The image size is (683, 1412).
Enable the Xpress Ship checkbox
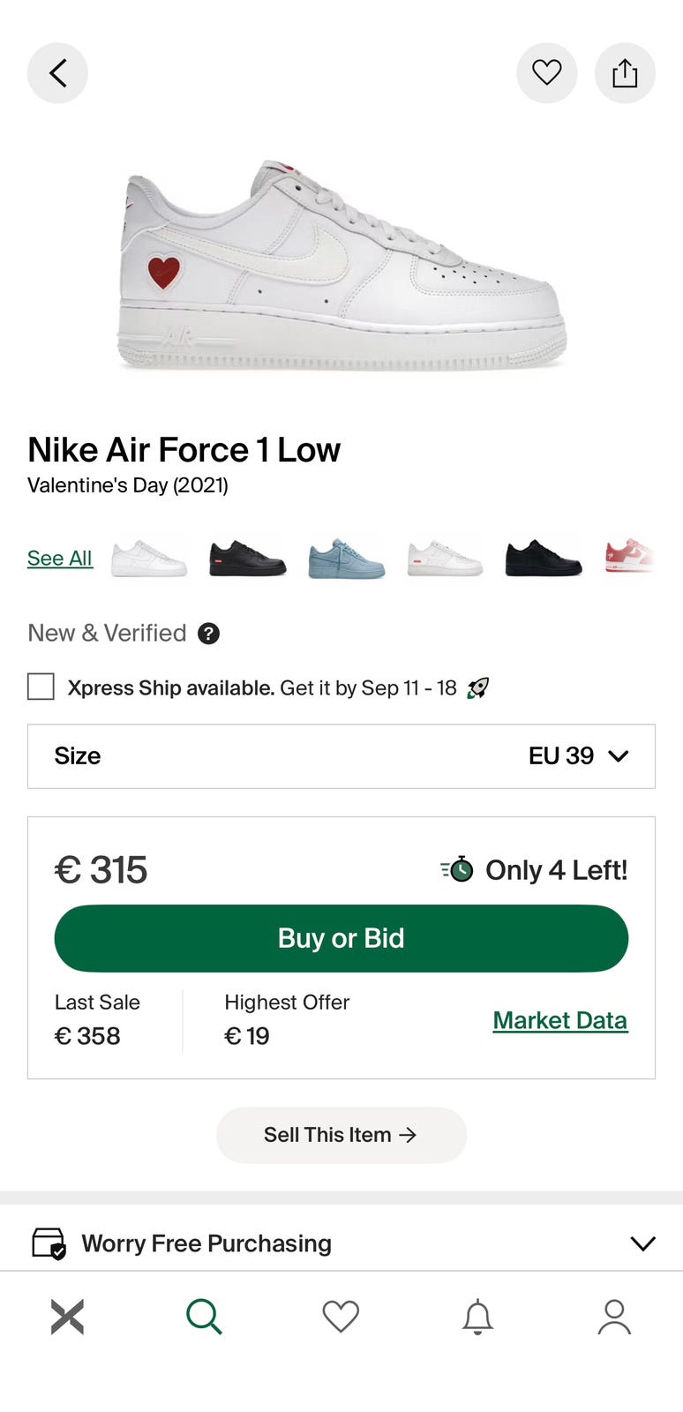41,687
